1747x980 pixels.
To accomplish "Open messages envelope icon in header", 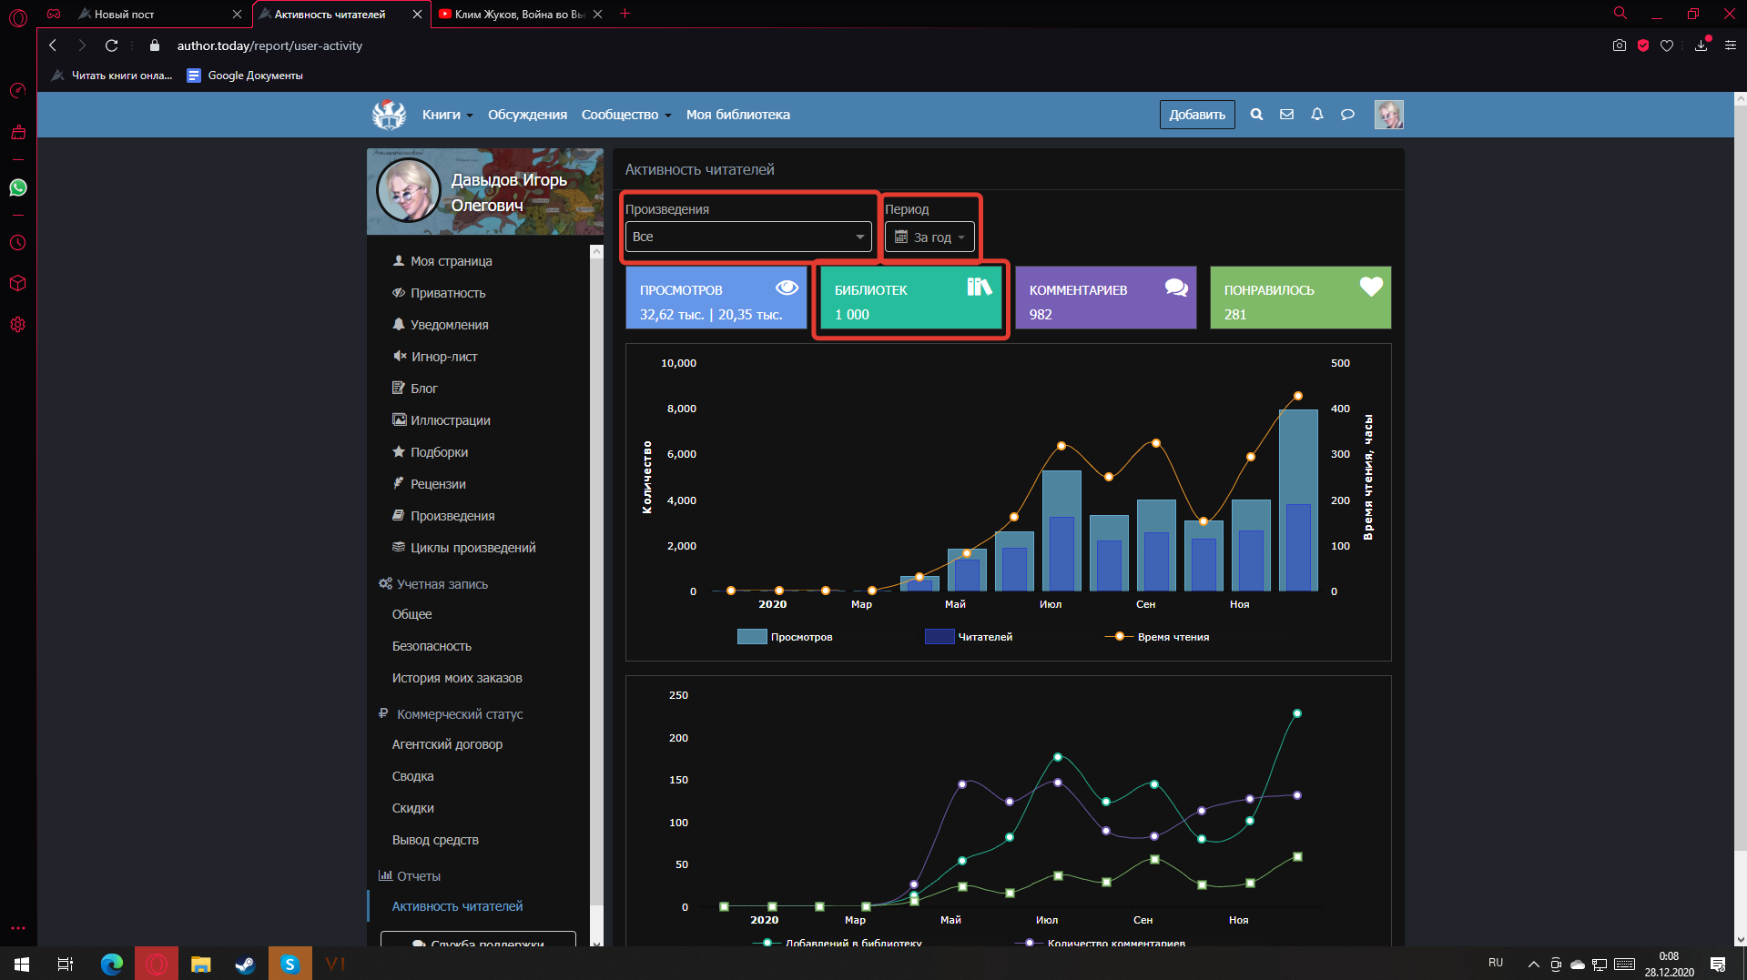I will pyautogui.click(x=1286, y=115).
